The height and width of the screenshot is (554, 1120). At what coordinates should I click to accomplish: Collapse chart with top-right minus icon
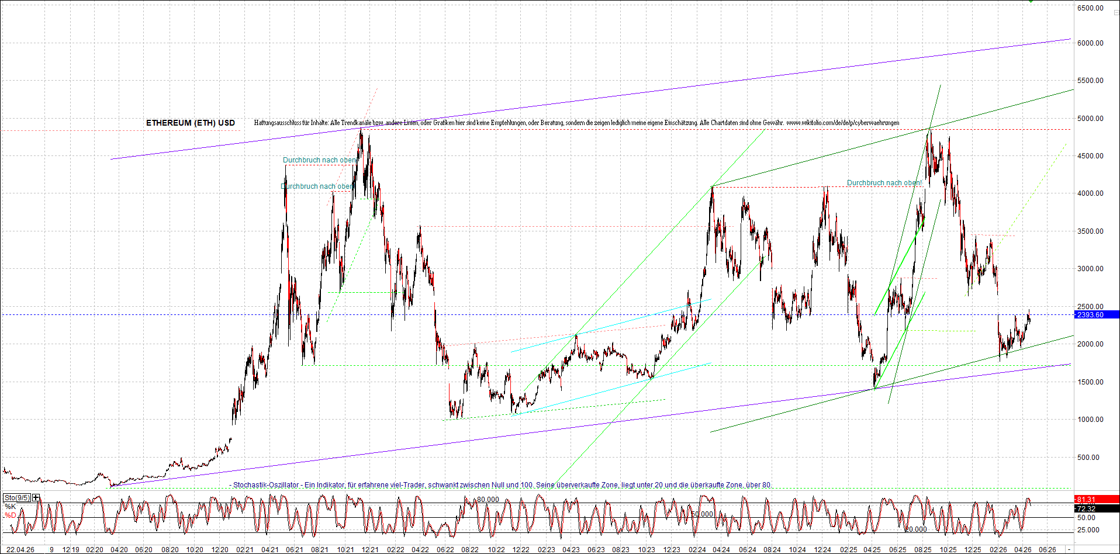1116,12
